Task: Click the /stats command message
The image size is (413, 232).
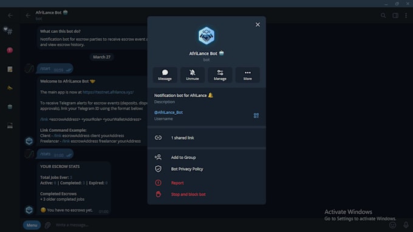Action: tap(55, 154)
